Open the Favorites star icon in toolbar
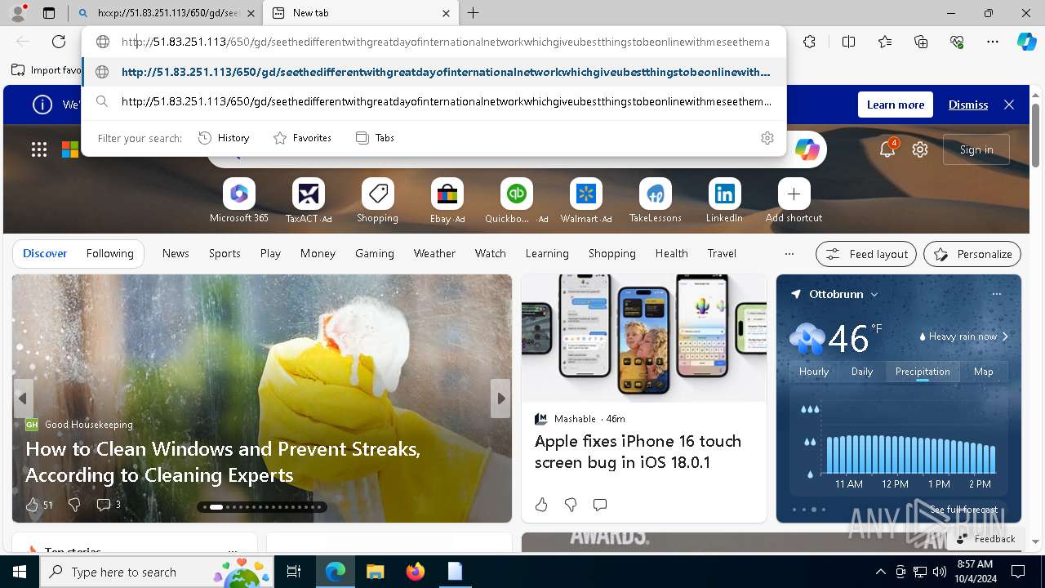This screenshot has height=588, width=1045. (x=885, y=42)
